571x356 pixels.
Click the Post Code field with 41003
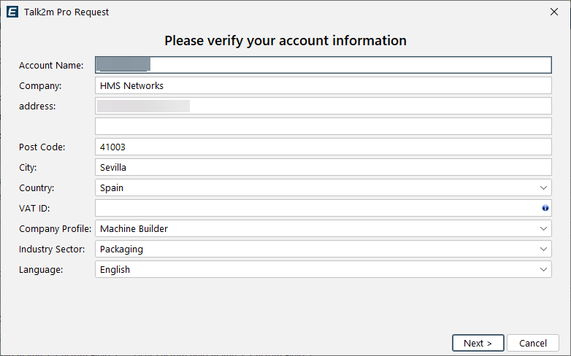(x=323, y=147)
